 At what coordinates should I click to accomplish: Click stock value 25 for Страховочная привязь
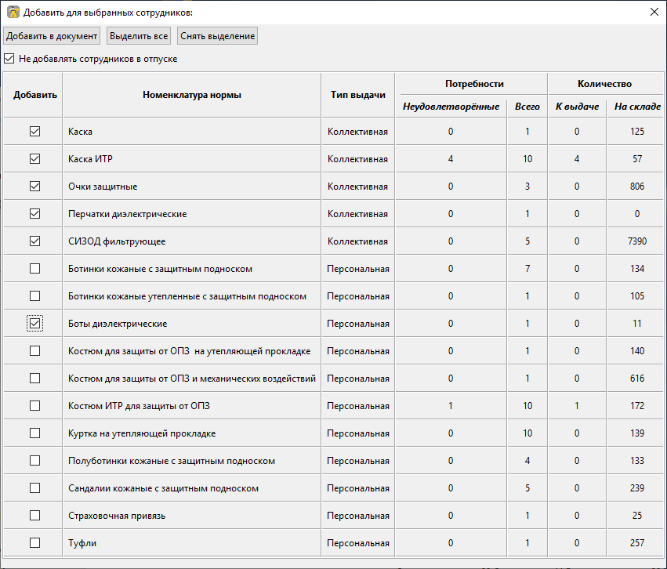point(637,516)
